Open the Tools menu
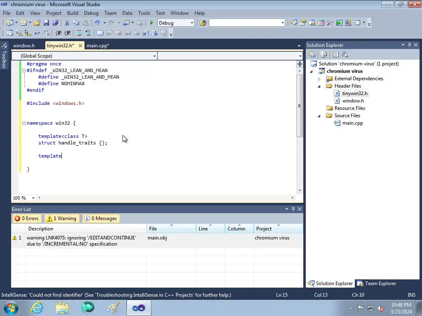The width and height of the screenshot is (422, 316). [144, 13]
